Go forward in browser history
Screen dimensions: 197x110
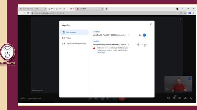tap(24, 13)
